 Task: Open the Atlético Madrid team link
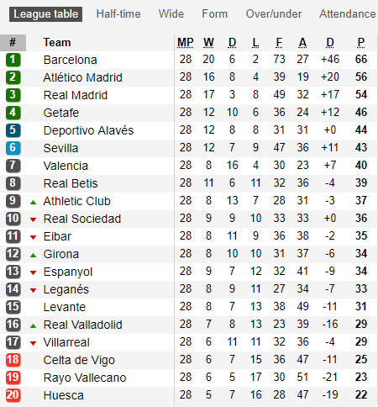[x=83, y=77]
